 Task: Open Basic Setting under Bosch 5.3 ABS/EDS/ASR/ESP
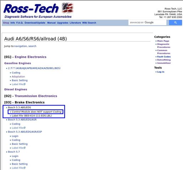[20, 144]
